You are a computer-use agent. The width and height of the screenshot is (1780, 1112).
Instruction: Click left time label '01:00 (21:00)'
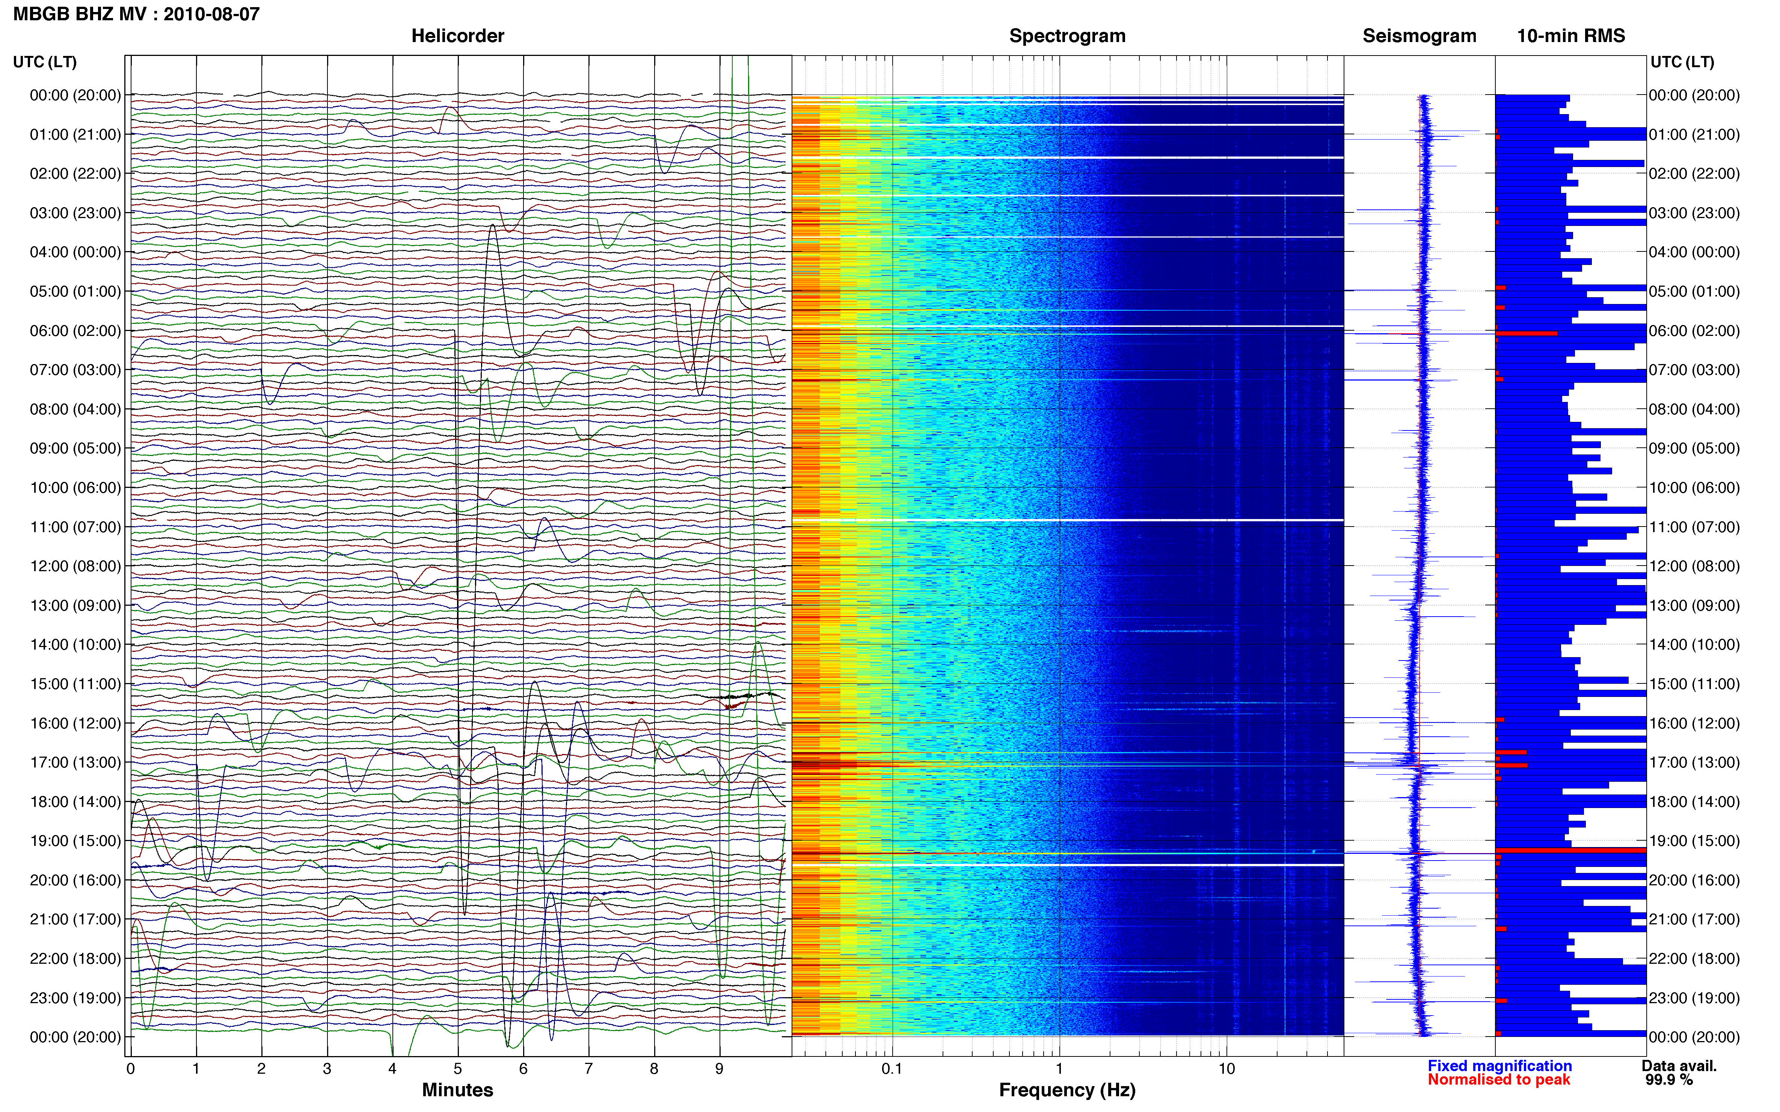(x=75, y=135)
